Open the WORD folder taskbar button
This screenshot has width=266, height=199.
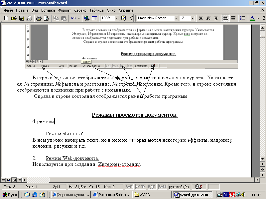coord(152,195)
